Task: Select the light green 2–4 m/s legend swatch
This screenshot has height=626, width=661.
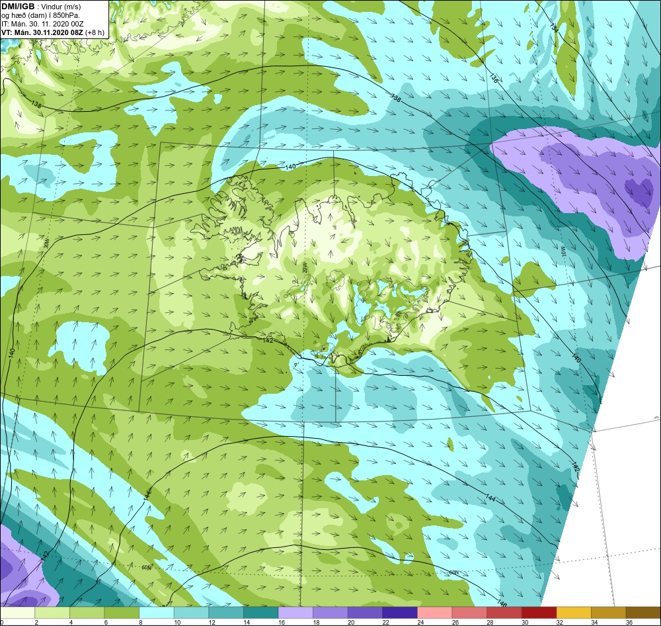Action: click(x=52, y=613)
